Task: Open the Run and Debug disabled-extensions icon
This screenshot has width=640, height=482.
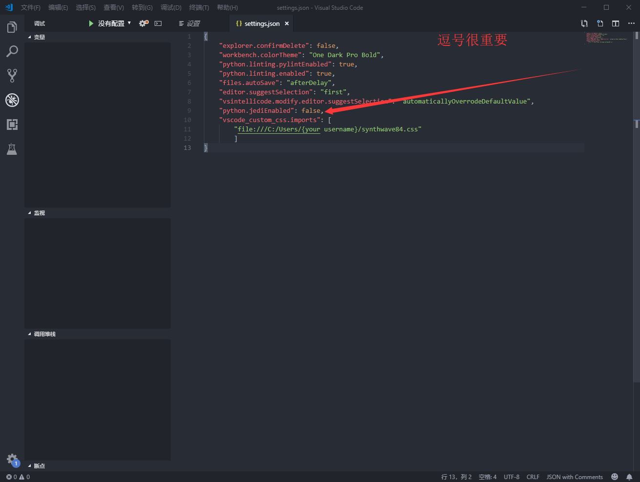Action: coord(12,100)
